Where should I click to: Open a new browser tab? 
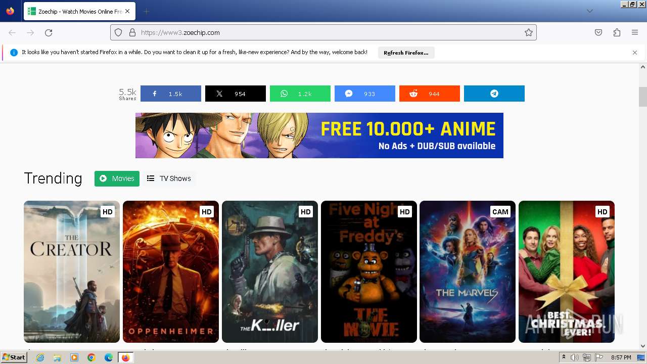pos(146,11)
